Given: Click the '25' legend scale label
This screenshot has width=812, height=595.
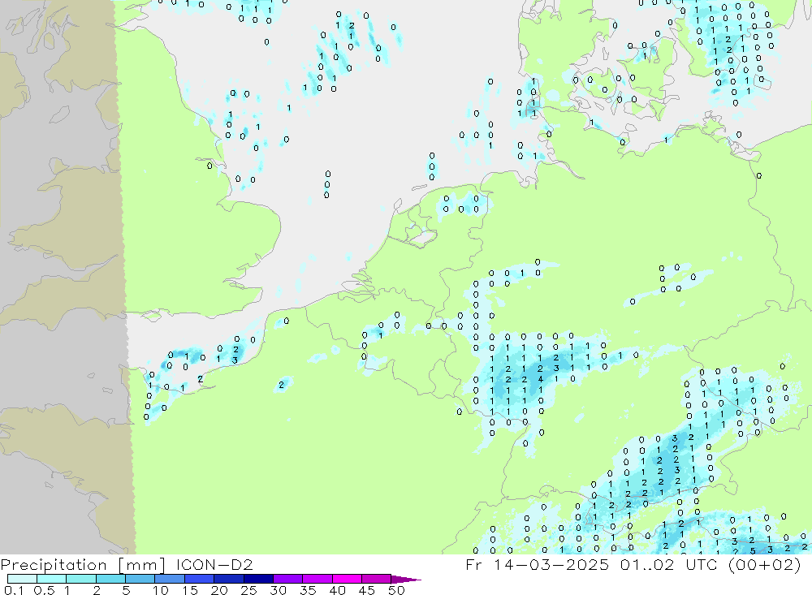Looking at the screenshot, I should click(249, 590).
